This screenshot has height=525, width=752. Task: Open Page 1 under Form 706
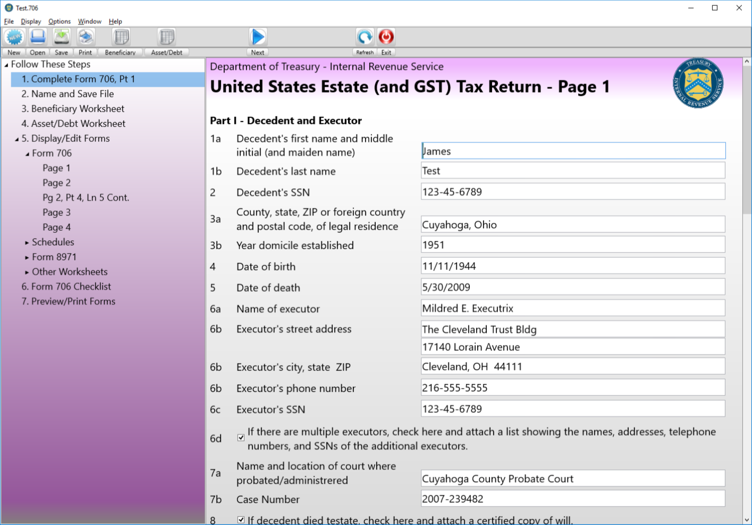(56, 168)
